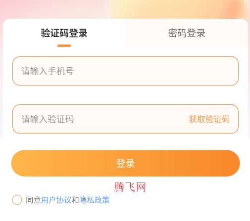View the privacy policy in blue text
Viewport: 250px width, 221px height.
coord(95,200)
